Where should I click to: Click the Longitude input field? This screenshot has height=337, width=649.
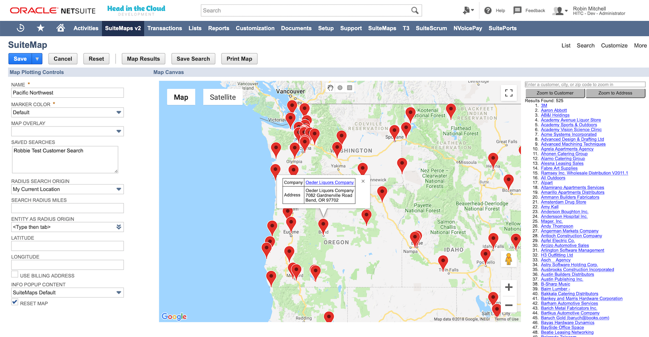(x=67, y=265)
